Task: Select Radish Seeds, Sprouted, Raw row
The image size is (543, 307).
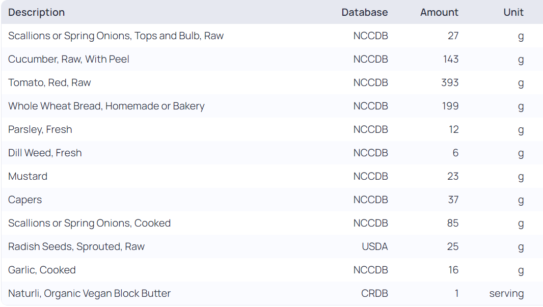Action: click(x=76, y=246)
